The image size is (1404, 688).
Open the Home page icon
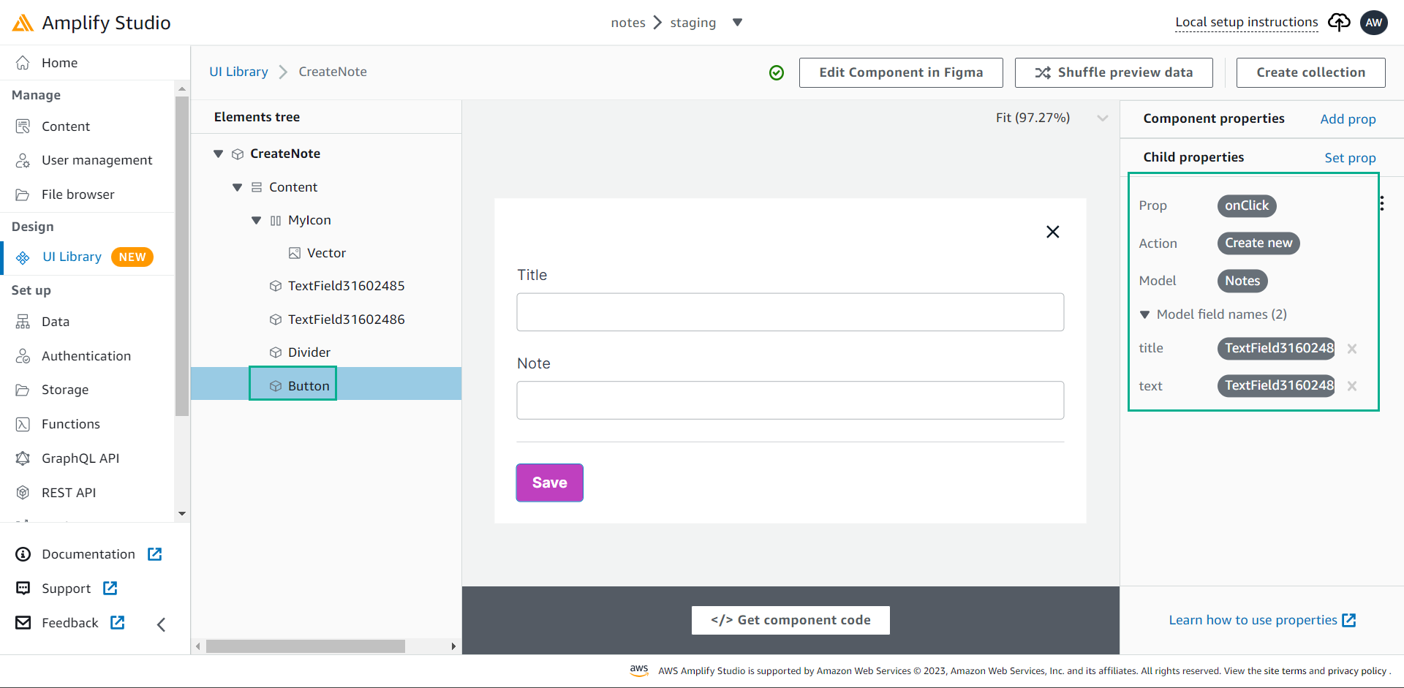[x=23, y=63]
